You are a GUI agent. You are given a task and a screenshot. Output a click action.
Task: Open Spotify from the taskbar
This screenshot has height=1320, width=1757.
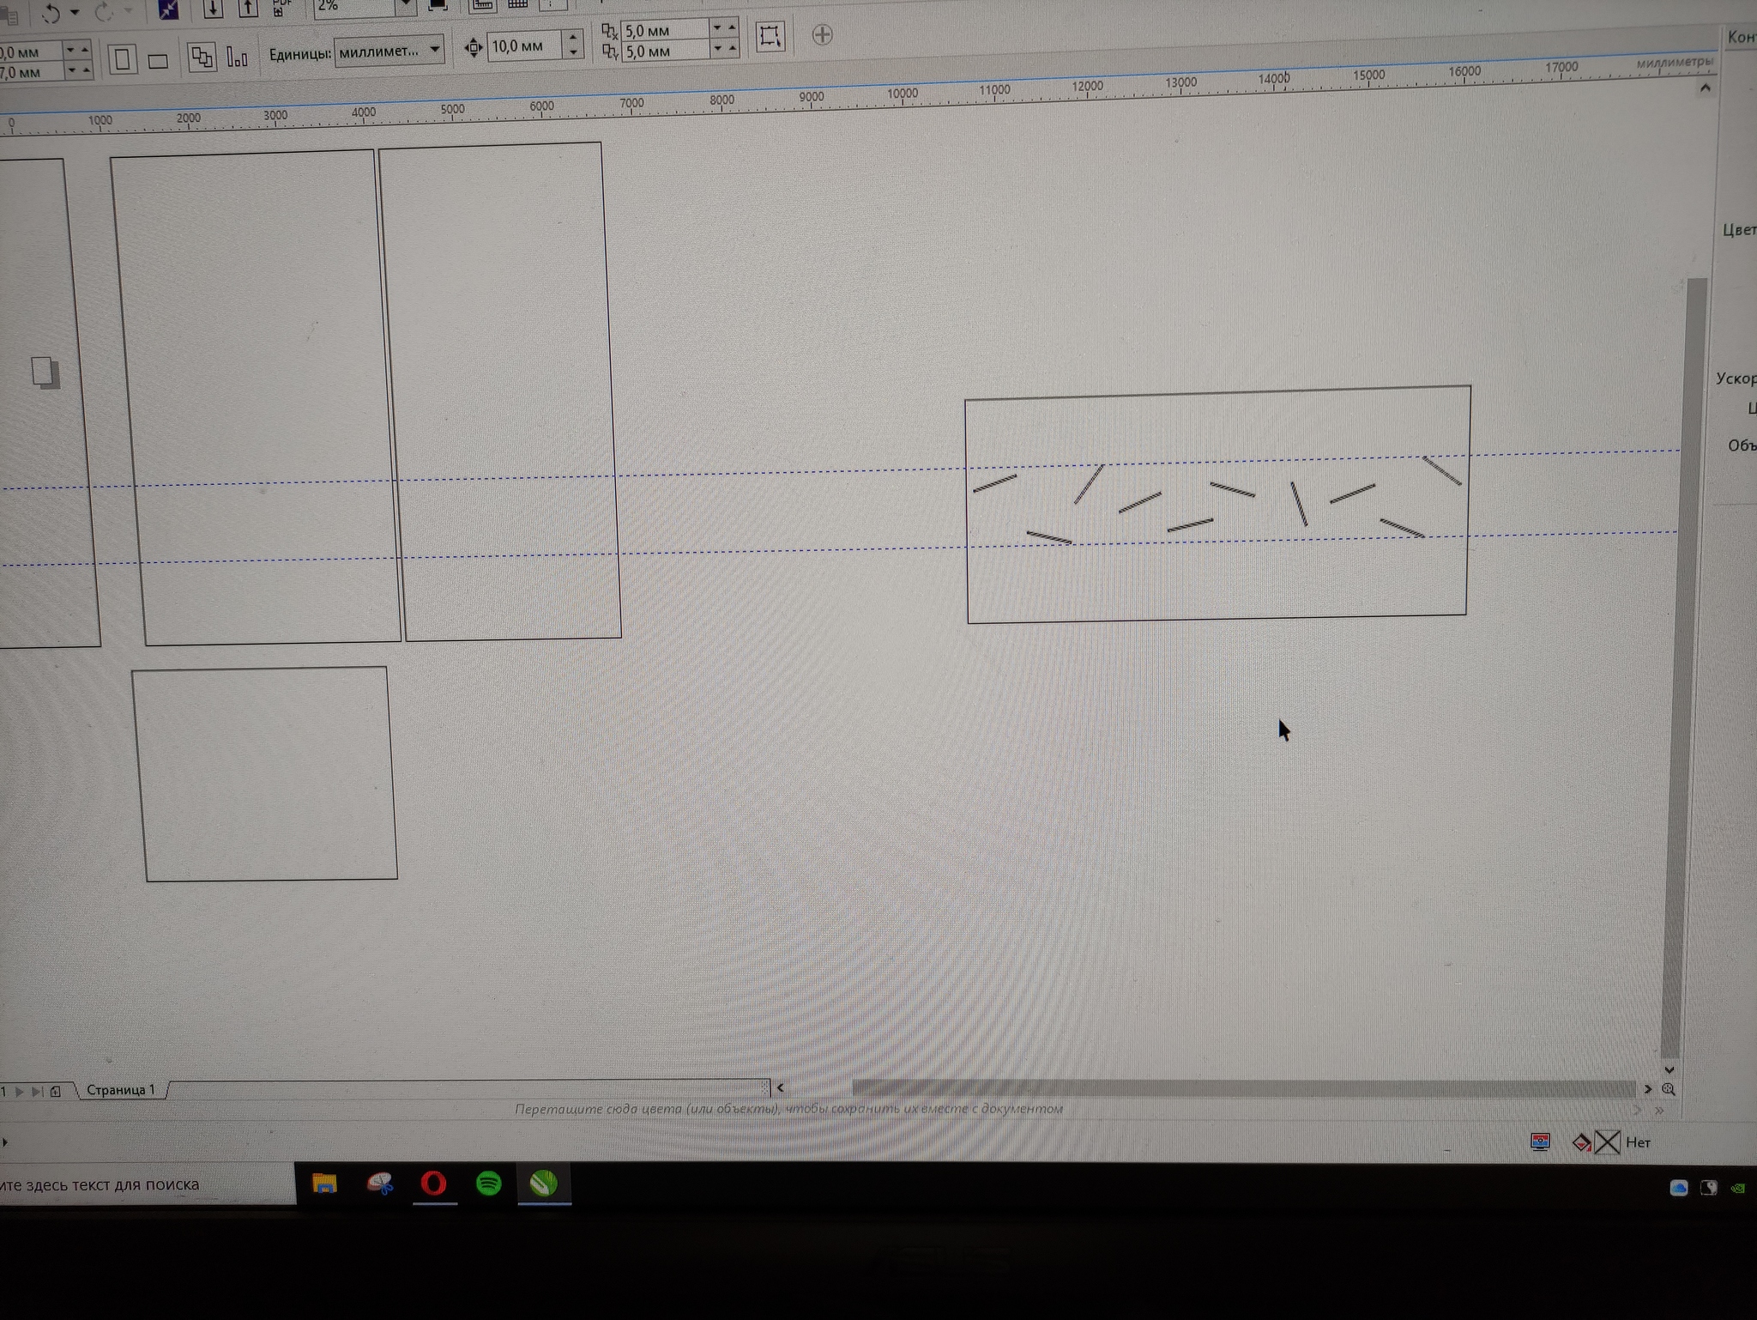pos(488,1184)
